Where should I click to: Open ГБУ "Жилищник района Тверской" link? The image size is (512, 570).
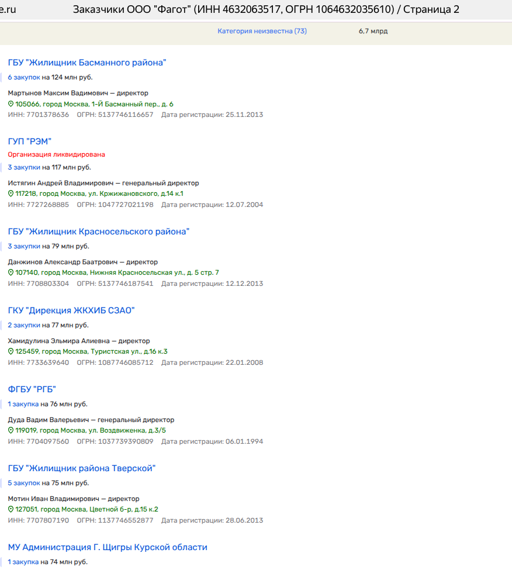point(82,468)
